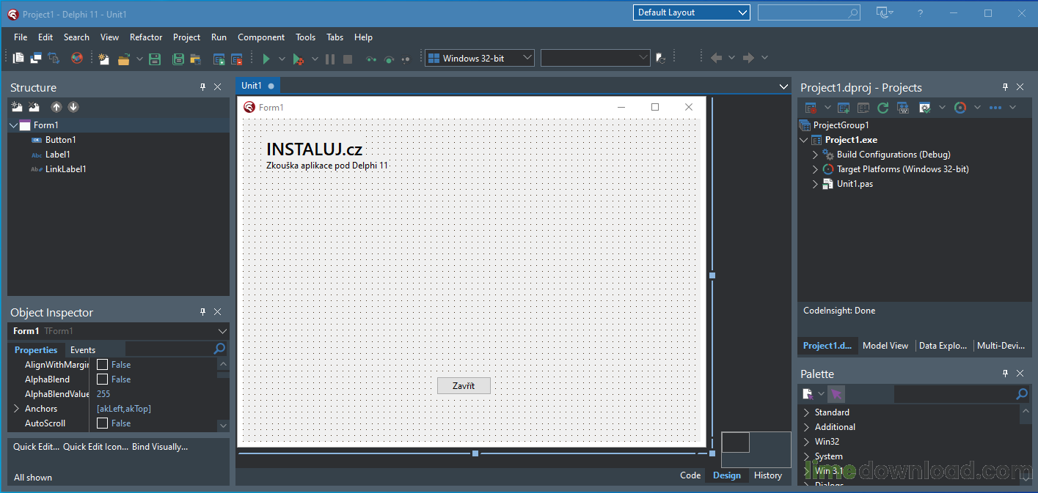Click the Trace Into debug icon
The height and width of the screenshot is (493, 1038).
click(371, 59)
